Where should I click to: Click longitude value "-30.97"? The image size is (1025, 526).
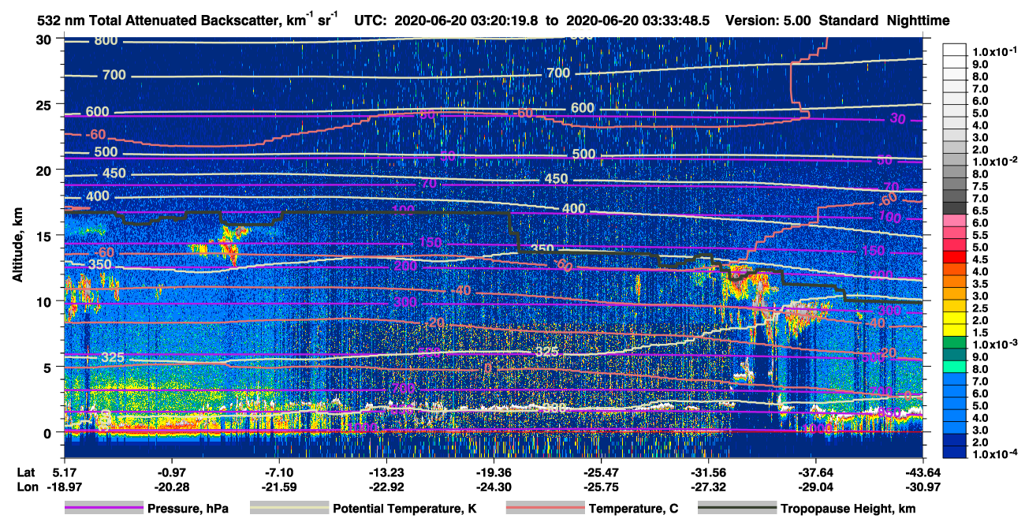tap(922, 487)
